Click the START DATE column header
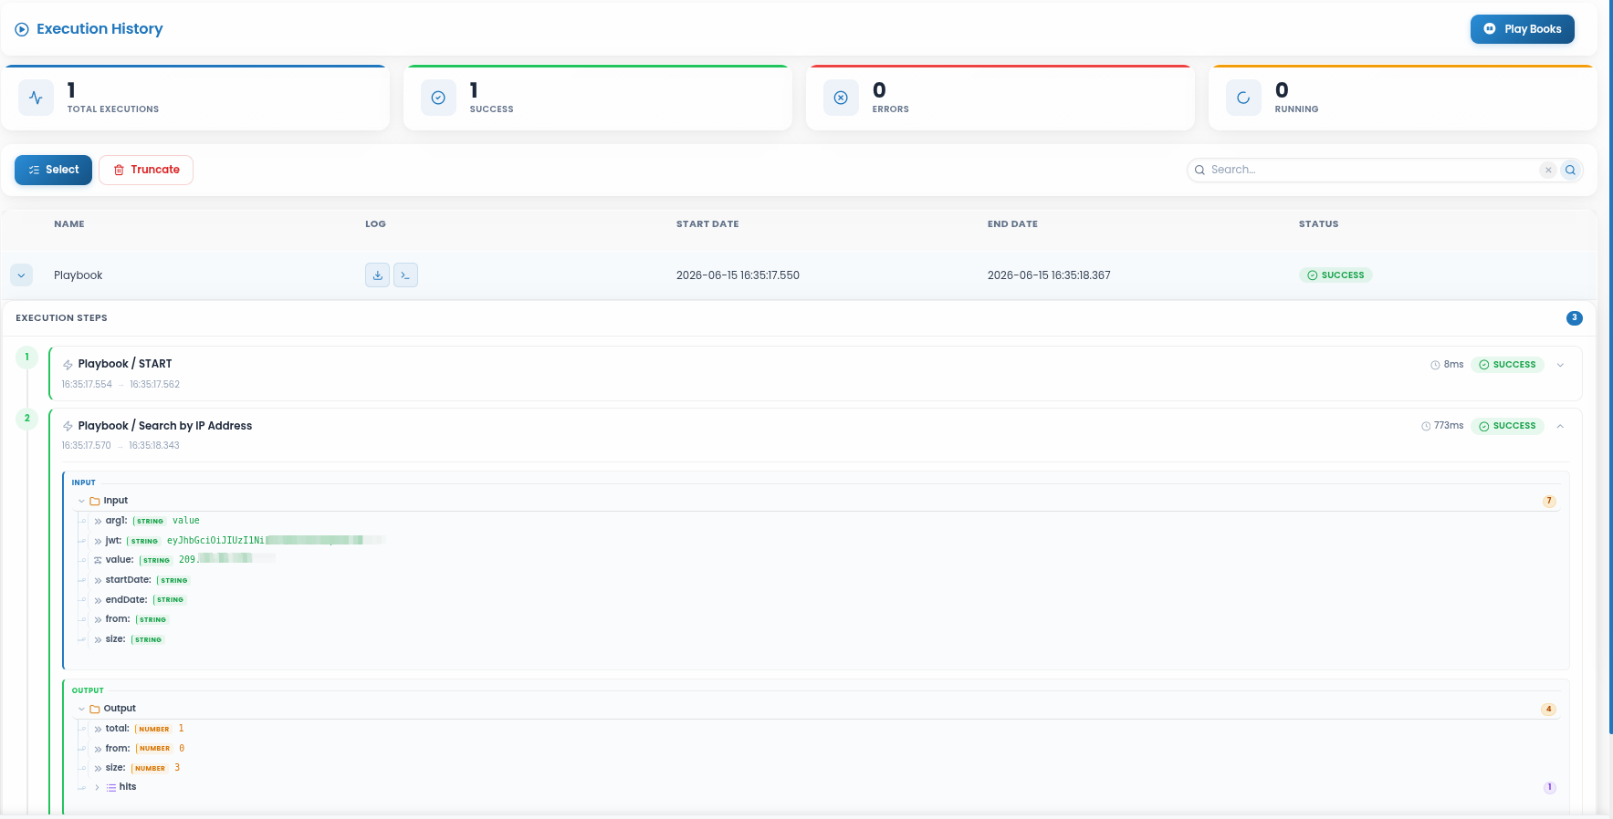The width and height of the screenshot is (1613, 819). 707,223
